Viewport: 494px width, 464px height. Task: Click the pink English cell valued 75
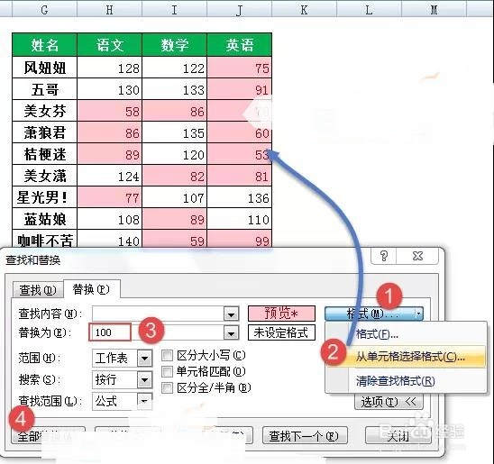(240, 68)
